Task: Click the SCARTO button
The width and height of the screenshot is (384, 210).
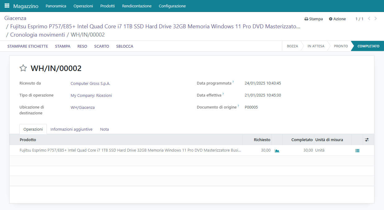Action: pyautogui.click(x=102, y=46)
